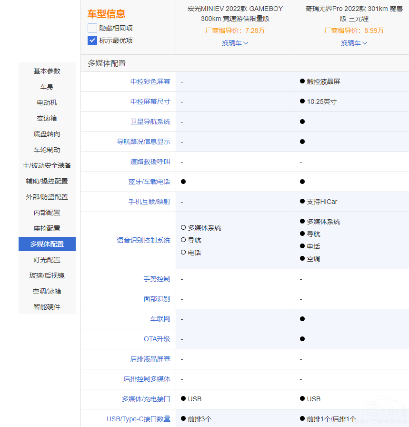Uncheck the 标示最优项 checkbox
The width and height of the screenshot is (409, 427).
click(92, 41)
